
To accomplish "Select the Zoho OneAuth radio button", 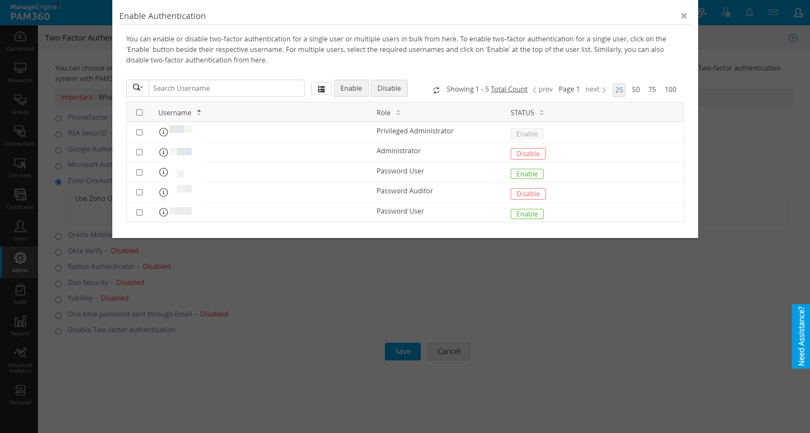I will coord(59,182).
